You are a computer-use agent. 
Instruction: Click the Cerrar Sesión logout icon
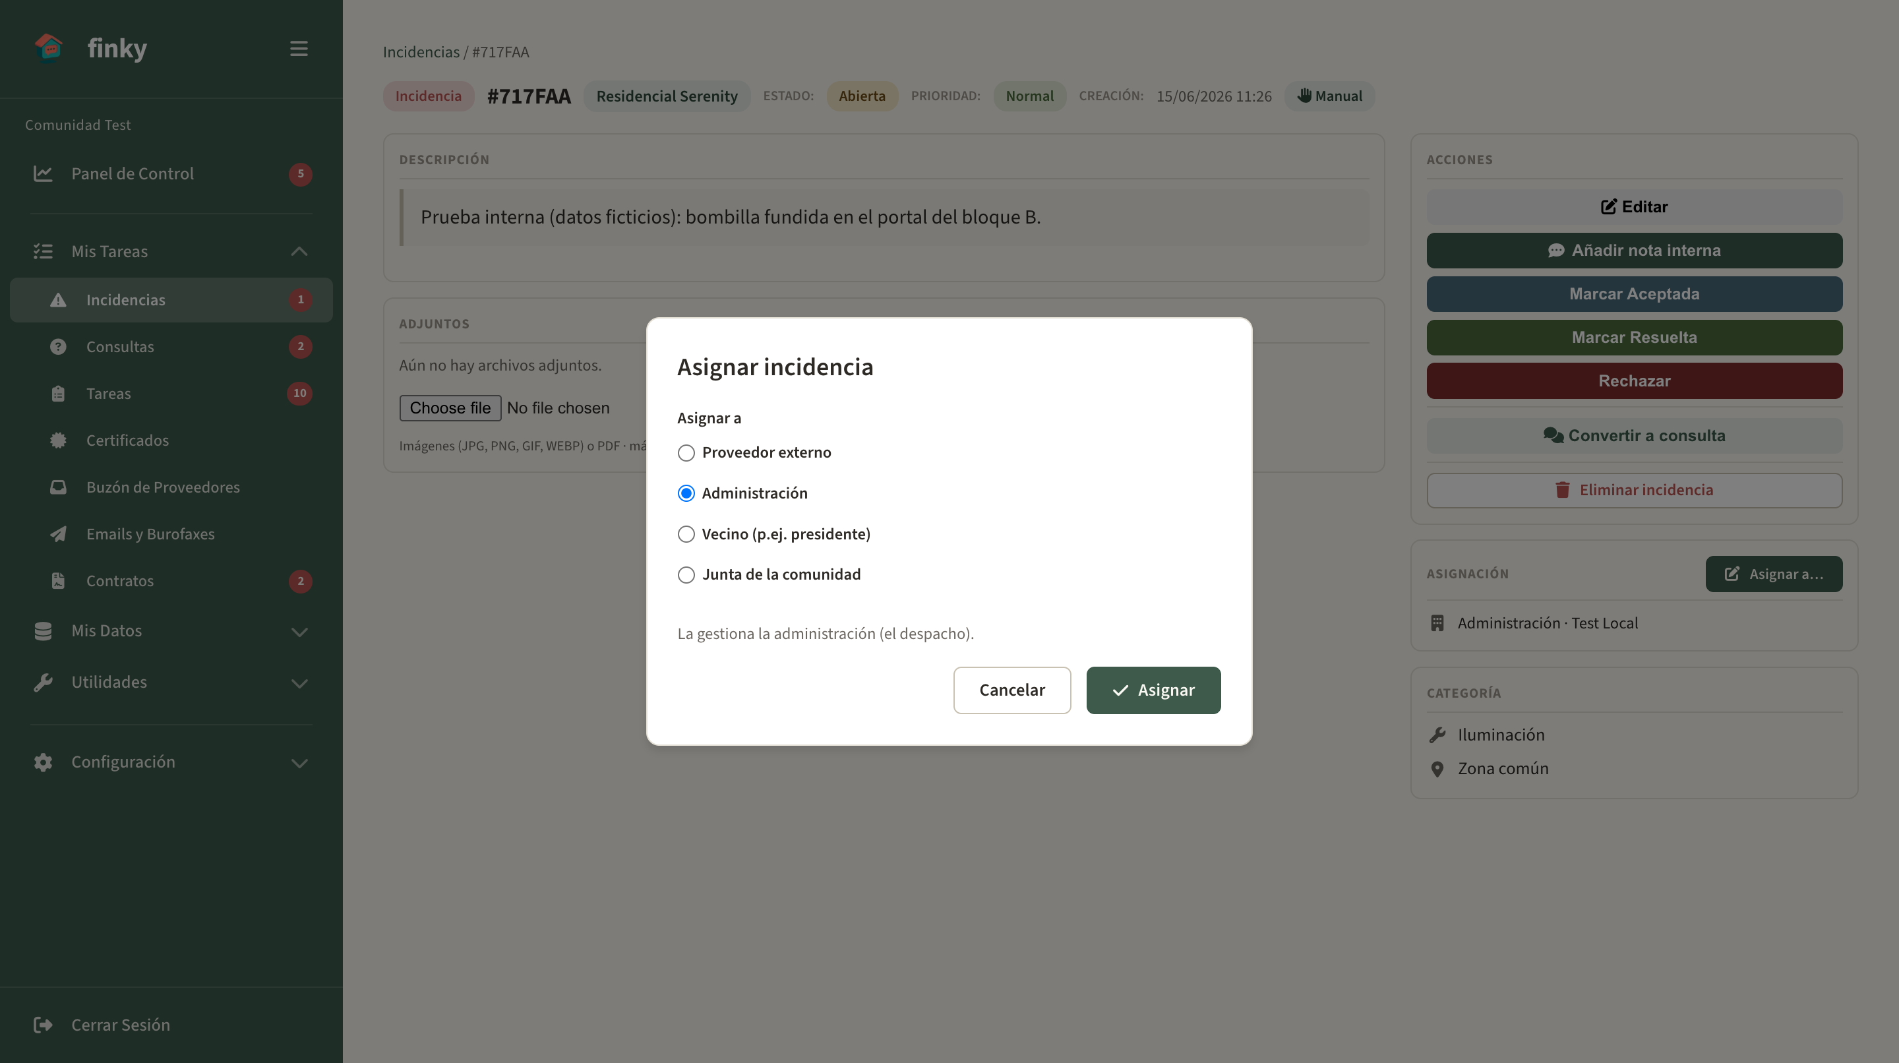43,1025
